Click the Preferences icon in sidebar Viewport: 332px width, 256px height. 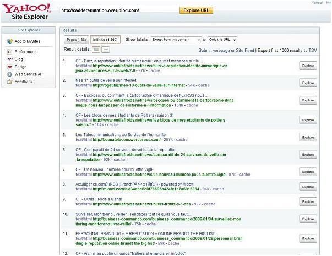point(9,52)
